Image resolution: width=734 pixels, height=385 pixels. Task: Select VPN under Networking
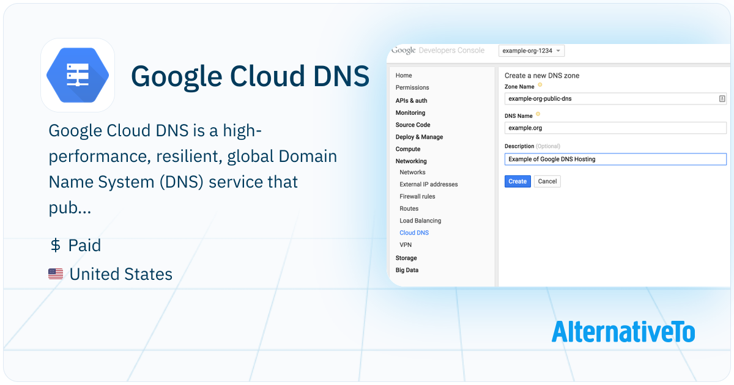pyautogui.click(x=406, y=245)
